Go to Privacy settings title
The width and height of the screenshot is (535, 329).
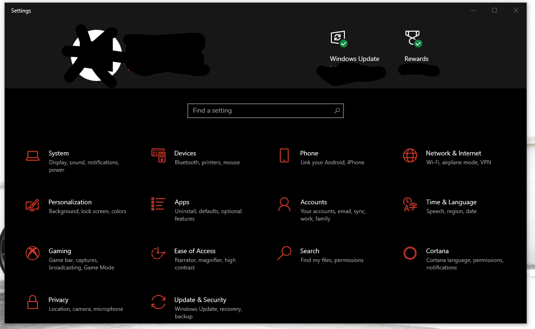tap(58, 300)
